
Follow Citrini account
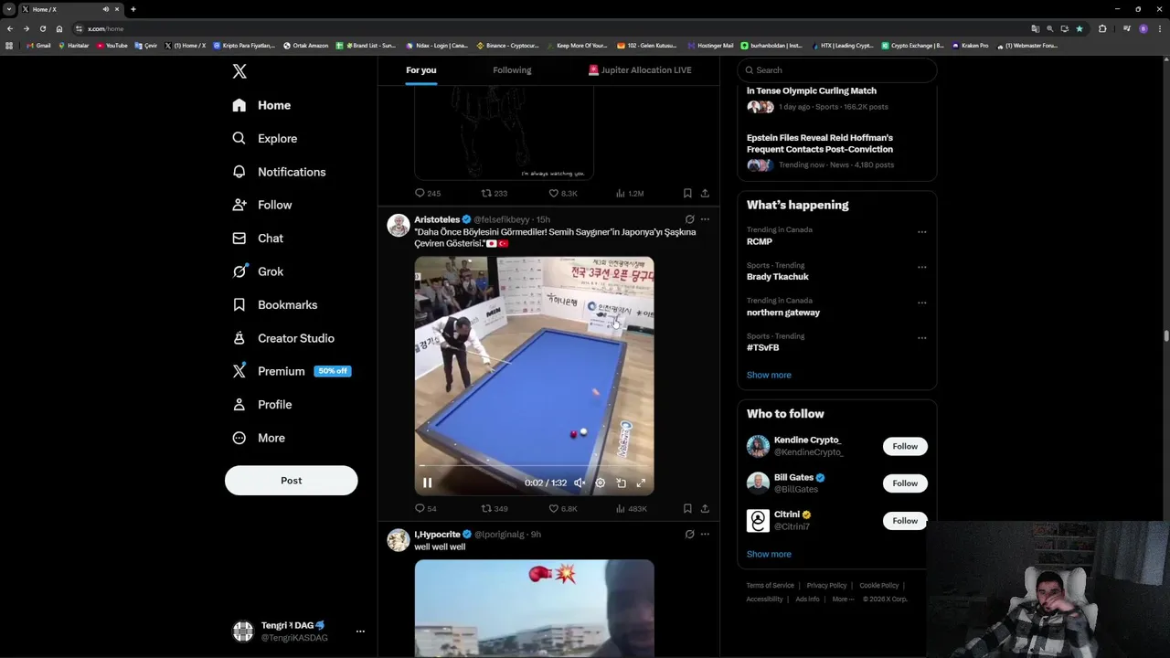tap(905, 521)
